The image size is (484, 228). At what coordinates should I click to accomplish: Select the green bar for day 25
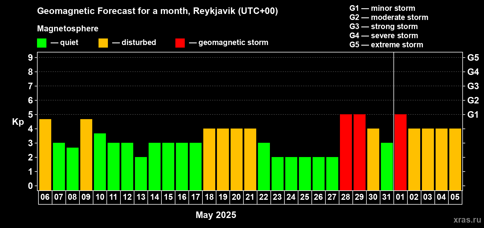305,174
